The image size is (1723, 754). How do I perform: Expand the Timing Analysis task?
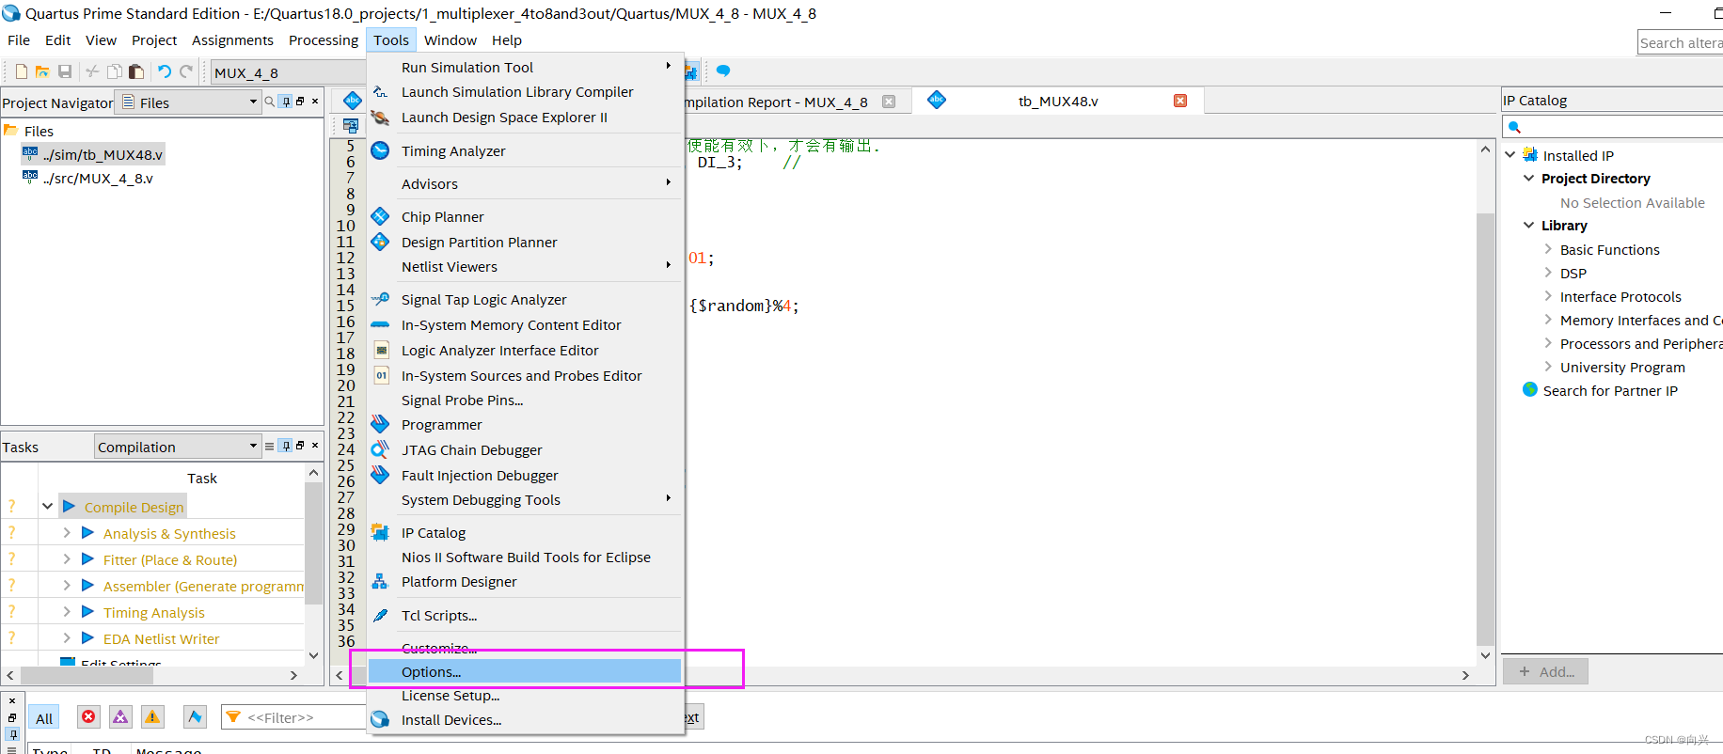tap(67, 611)
